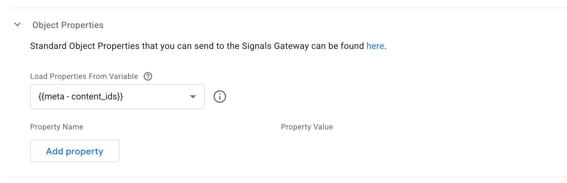This screenshot has height=183, width=567.
Task: Click the 'Add' word in Add property button
Action: point(55,151)
